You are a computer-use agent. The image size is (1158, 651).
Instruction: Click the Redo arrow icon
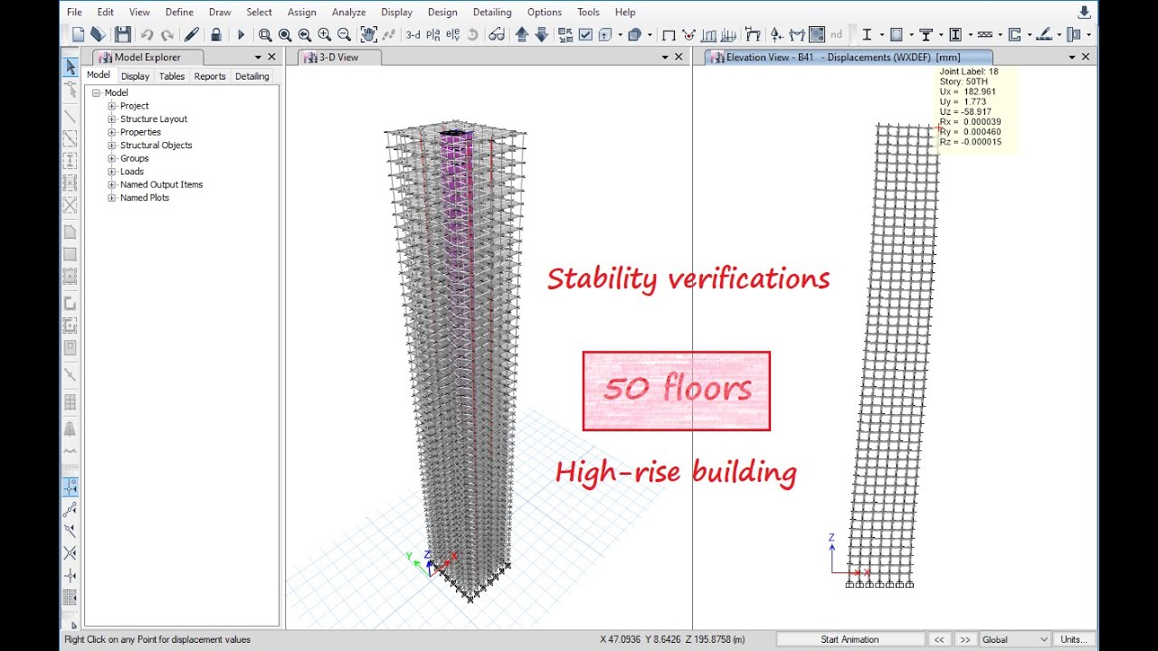167,34
